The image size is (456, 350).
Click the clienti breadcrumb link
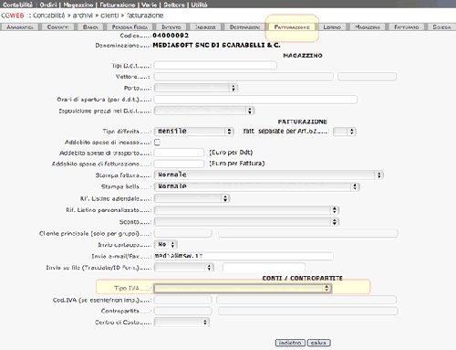tap(109, 16)
